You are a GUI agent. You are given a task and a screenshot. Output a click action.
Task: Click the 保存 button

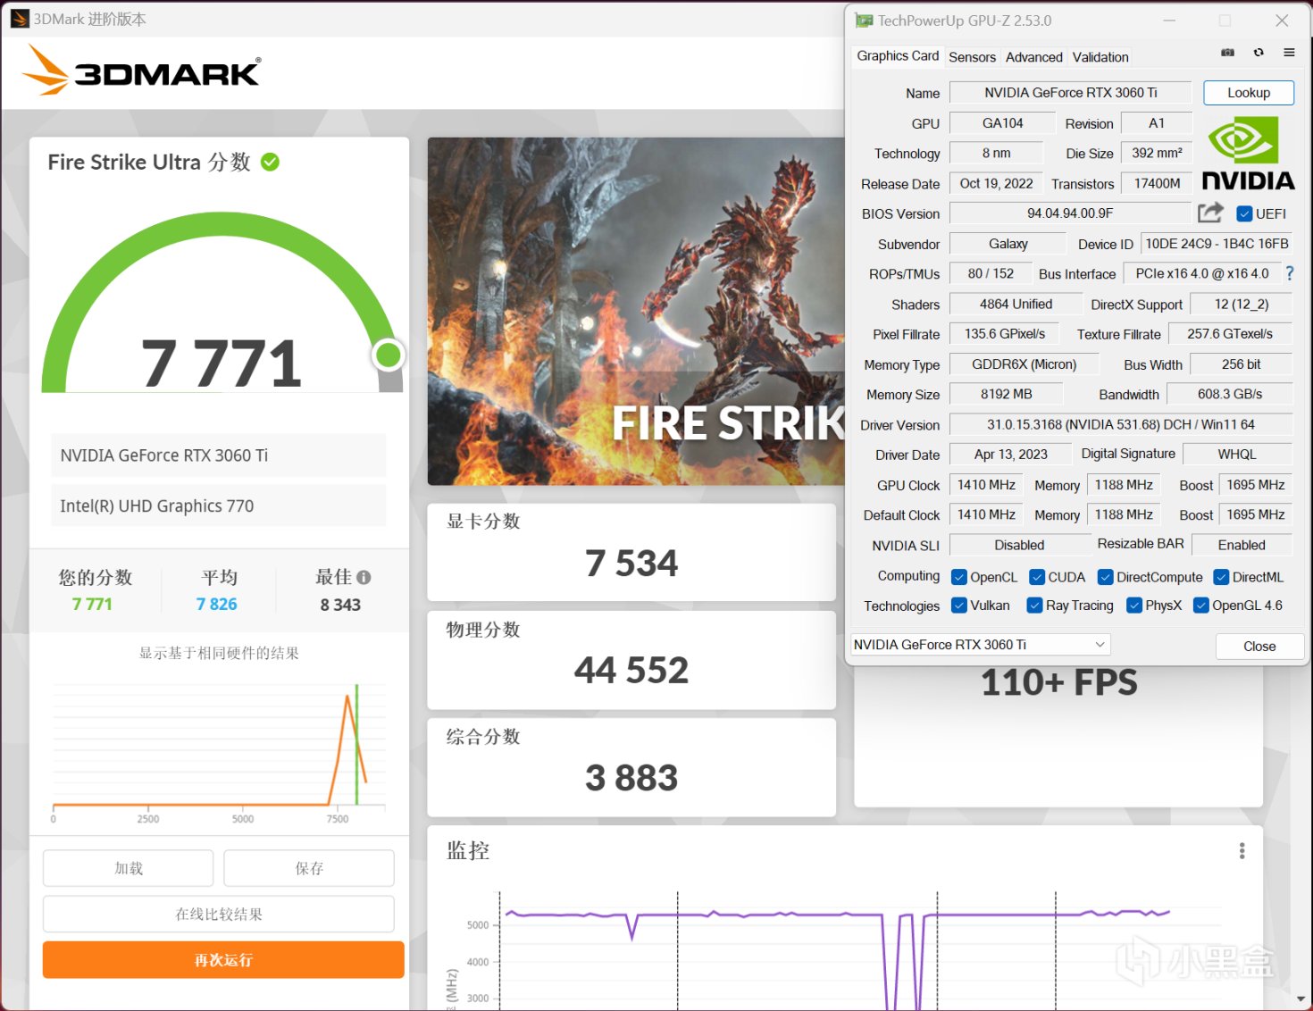[309, 868]
